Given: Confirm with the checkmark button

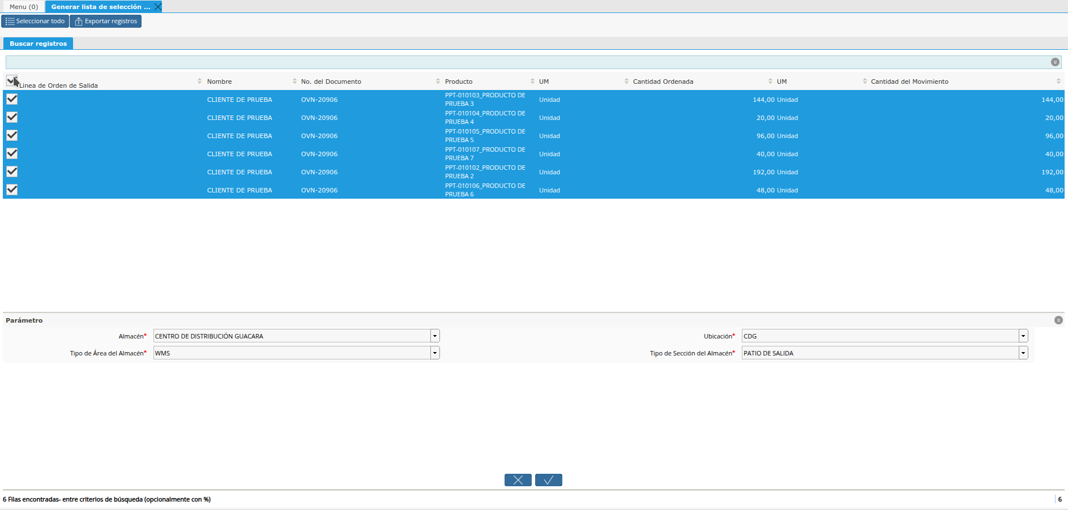Looking at the screenshot, I should click(x=549, y=480).
